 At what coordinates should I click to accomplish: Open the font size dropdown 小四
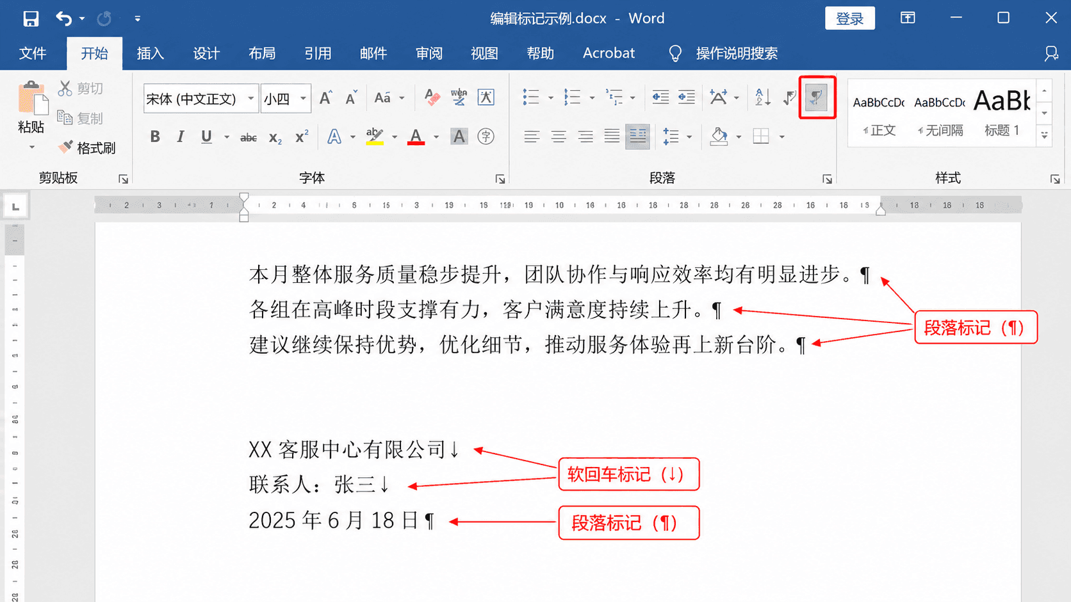click(x=303, y=99)
